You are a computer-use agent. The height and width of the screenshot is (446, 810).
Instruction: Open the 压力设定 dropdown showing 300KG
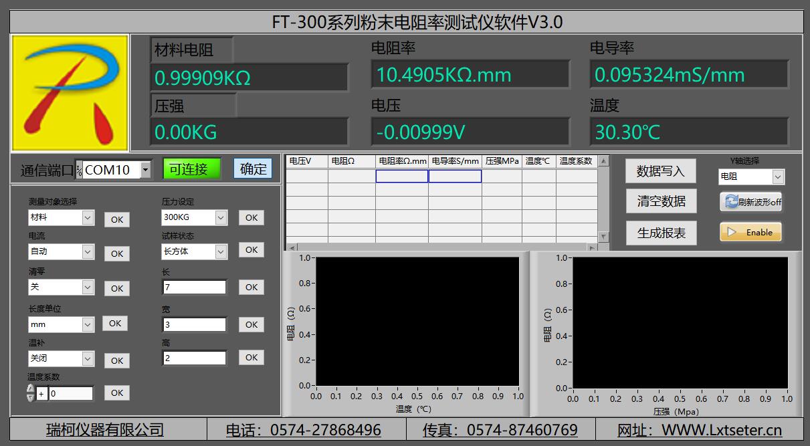click(221, 217)
